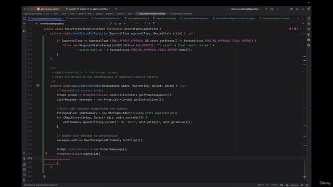Open the Problems tool window on left sidebar
The width and height of the screenshot is (333, 187).
coord(24,175)
